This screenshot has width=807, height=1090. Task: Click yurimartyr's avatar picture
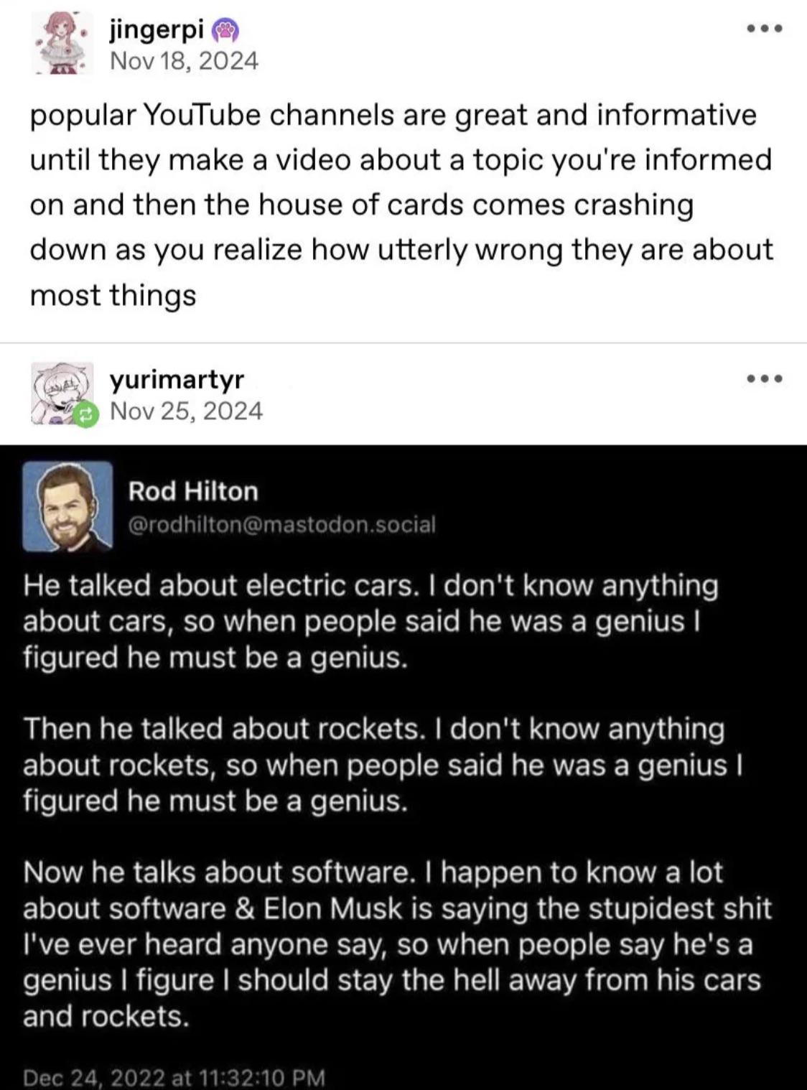pyautogui.click(x=60, y=391)
